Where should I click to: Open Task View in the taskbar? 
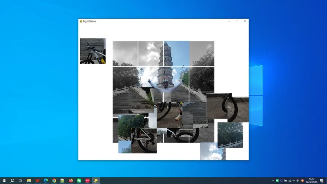pyautogui.click(x=21, y=181)
